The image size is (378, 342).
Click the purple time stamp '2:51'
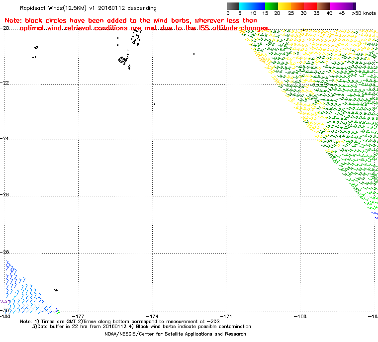point(5,302)
